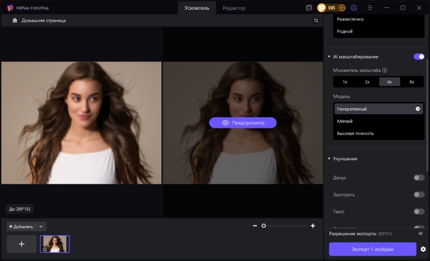This screenshot has width=430, height=261.
Task: Select the 2x scale multiplier
Action: pyautogui.click(x=367, y=82)
